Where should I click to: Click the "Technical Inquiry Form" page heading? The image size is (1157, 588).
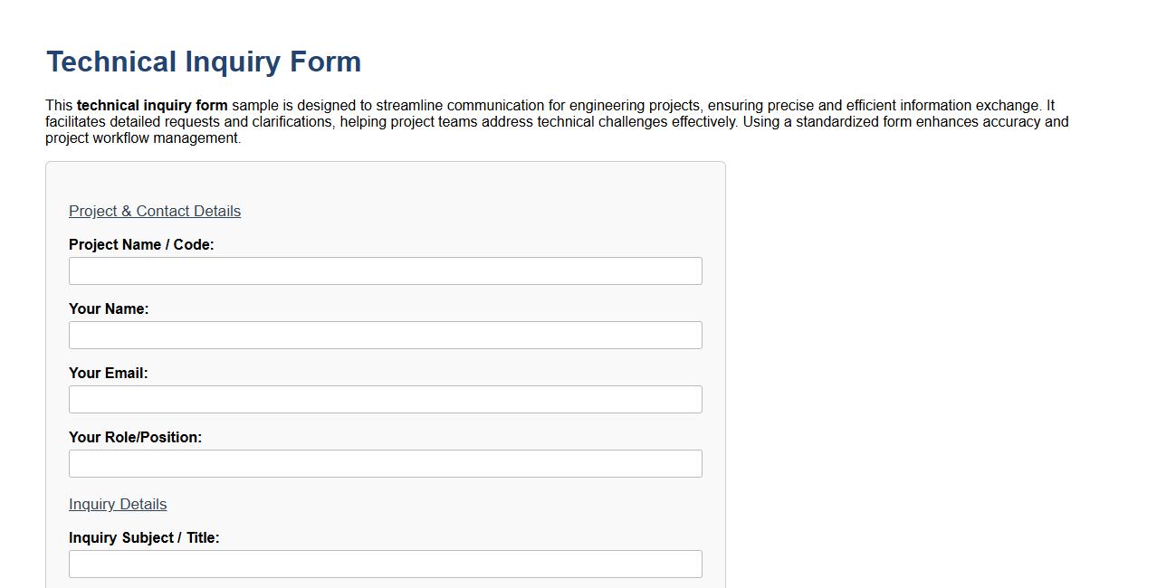coord(203,62)
